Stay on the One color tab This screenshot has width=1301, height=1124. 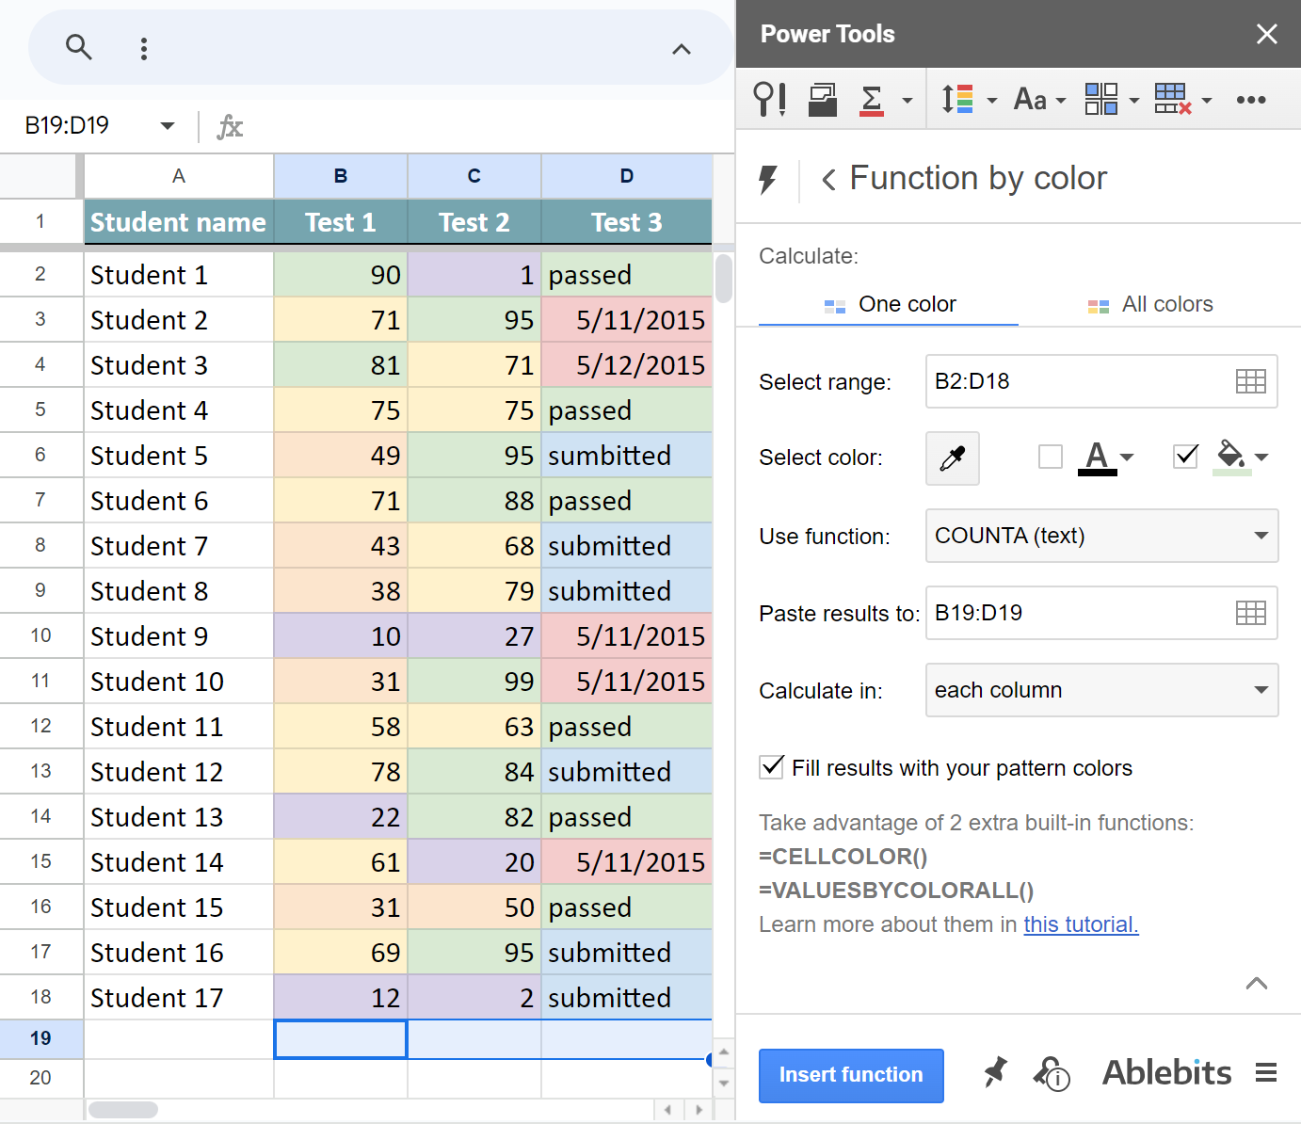tap(889, 303)
